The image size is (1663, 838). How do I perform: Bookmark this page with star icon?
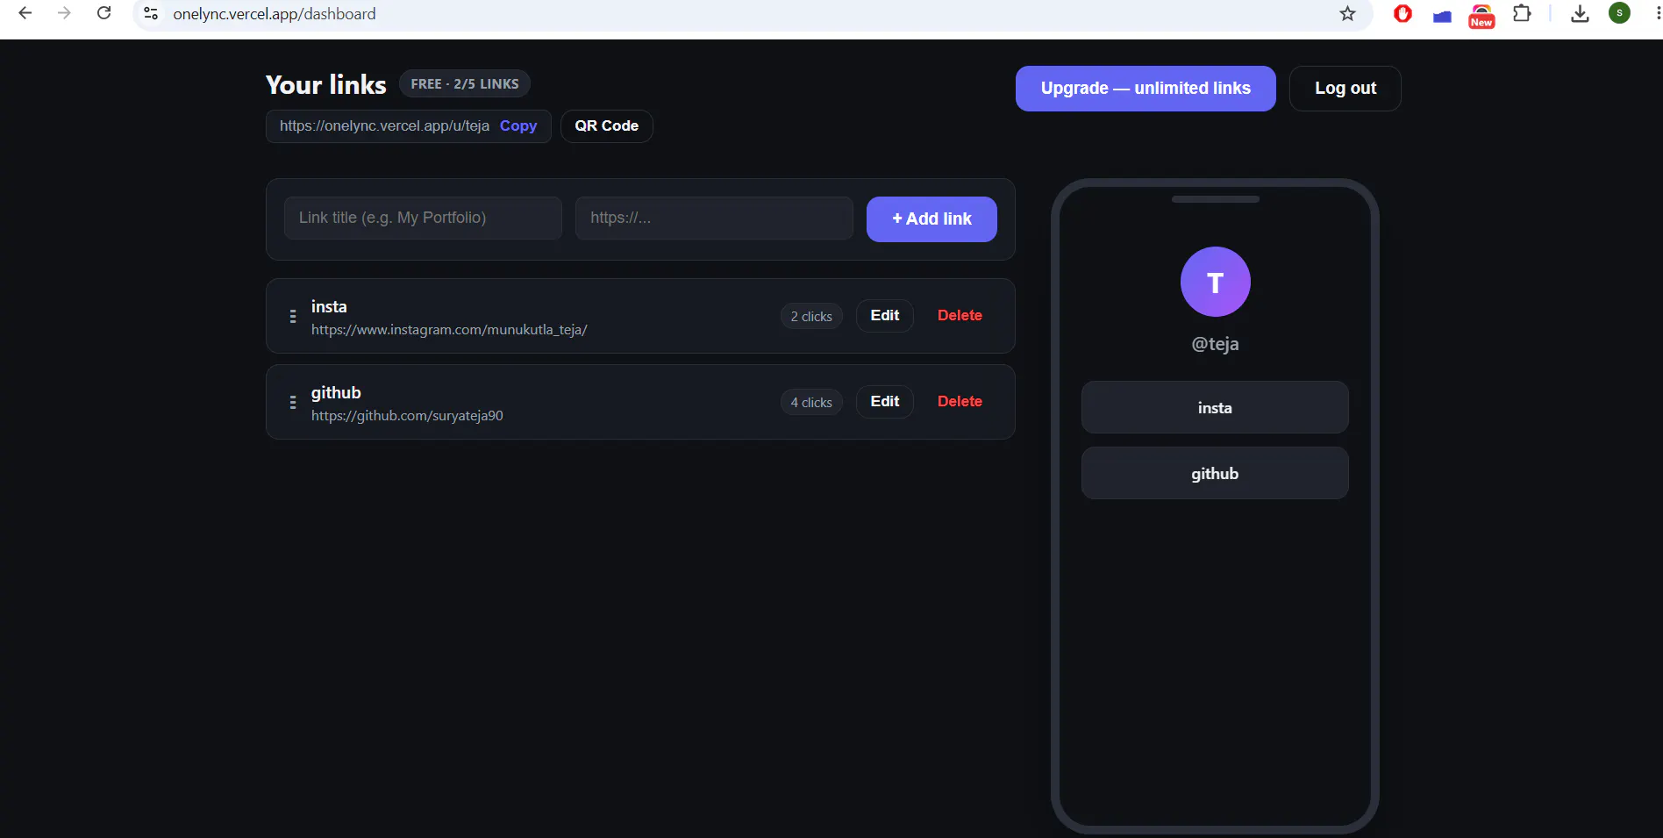pos(1347,13)
